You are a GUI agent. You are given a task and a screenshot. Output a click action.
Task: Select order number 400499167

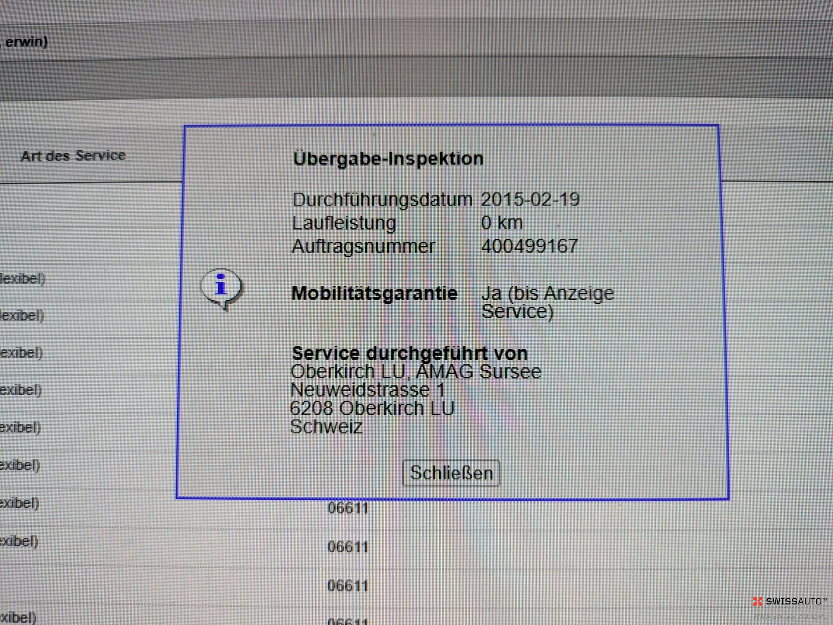click(529, 246)
